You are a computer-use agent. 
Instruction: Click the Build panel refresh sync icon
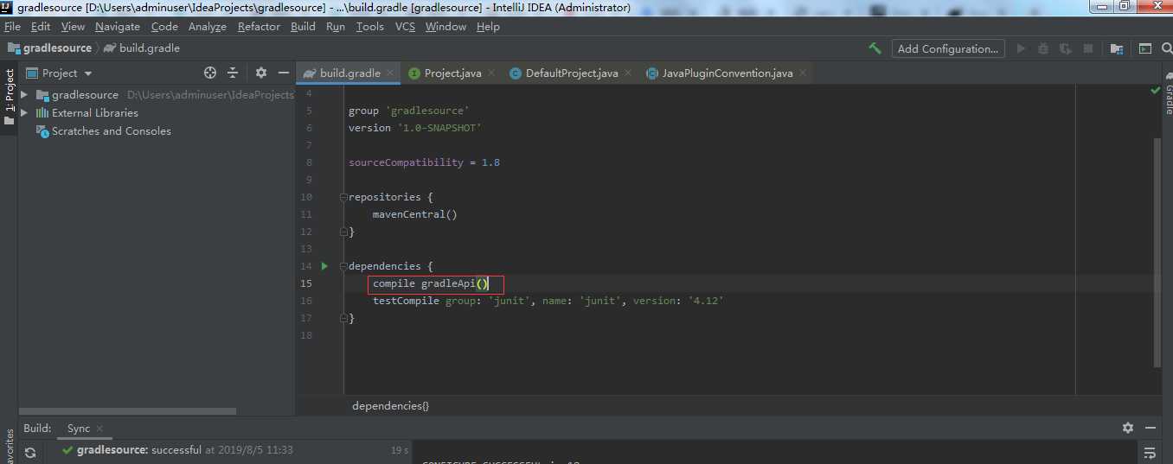[x=30, y=452]
